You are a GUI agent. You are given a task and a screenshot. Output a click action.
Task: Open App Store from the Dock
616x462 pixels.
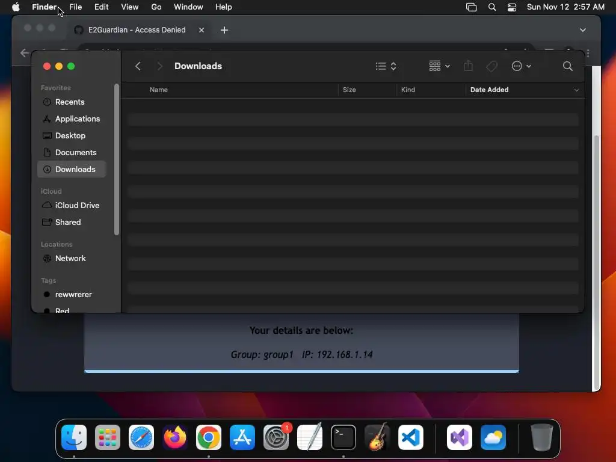[x=242, y=437]
